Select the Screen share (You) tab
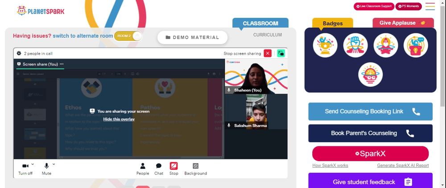Image resolution: width=446 pixels, height=188 pixels. pos(40,64)
